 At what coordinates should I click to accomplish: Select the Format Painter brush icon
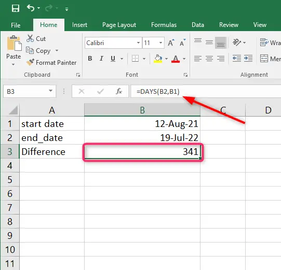coord(30,62)
